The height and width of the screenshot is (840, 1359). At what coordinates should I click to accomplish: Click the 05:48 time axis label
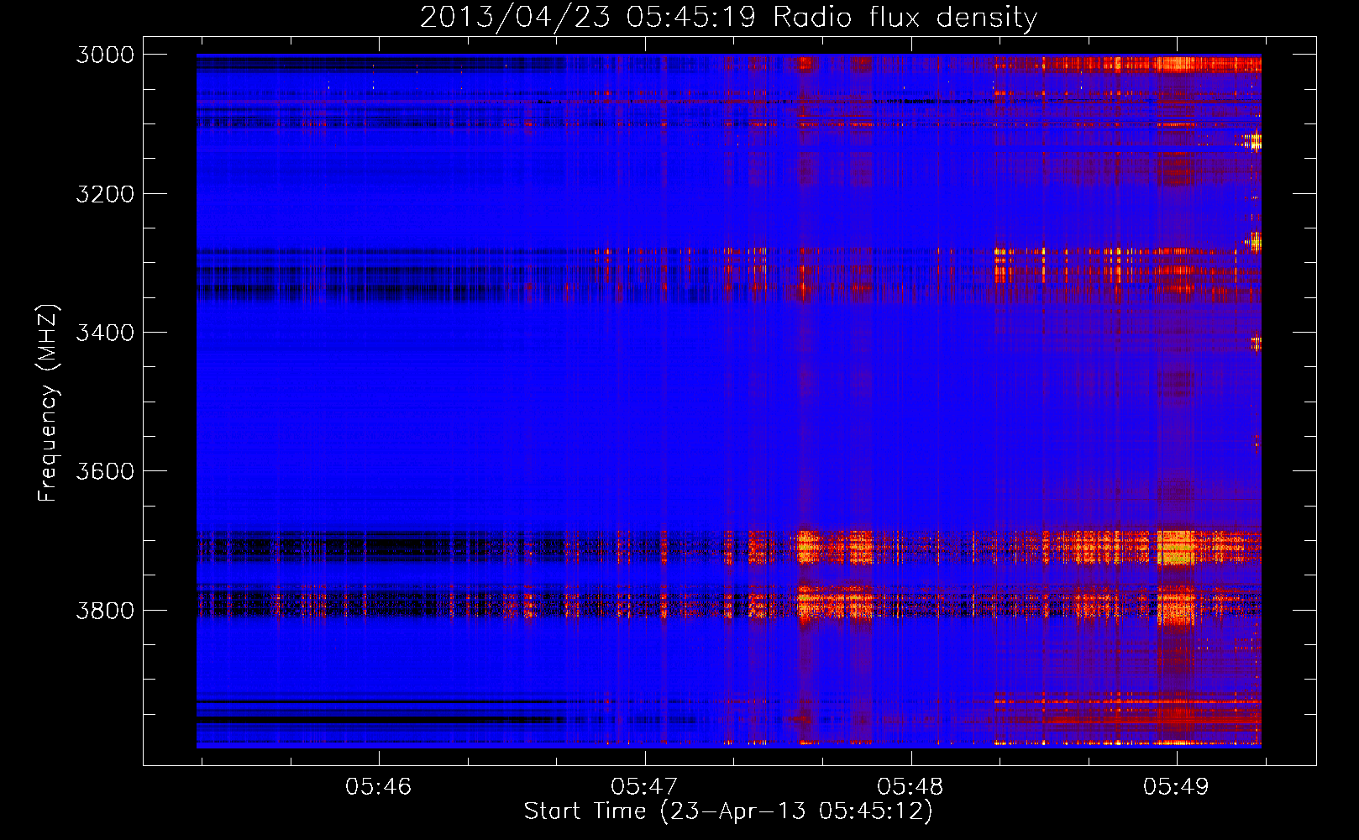click(x=910, y=787)
